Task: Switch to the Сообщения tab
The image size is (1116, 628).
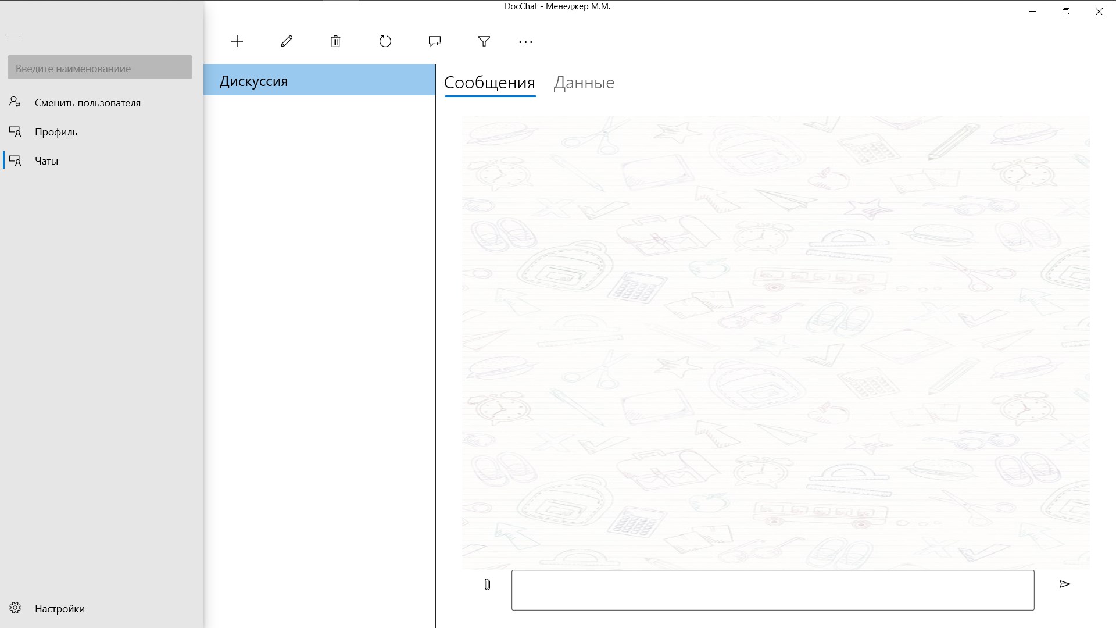Action: coord(489,83)
